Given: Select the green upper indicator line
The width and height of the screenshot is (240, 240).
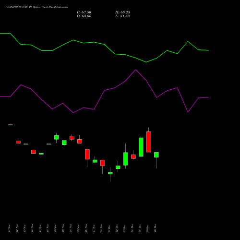Looking at the screenshot, I should [104, 48].
